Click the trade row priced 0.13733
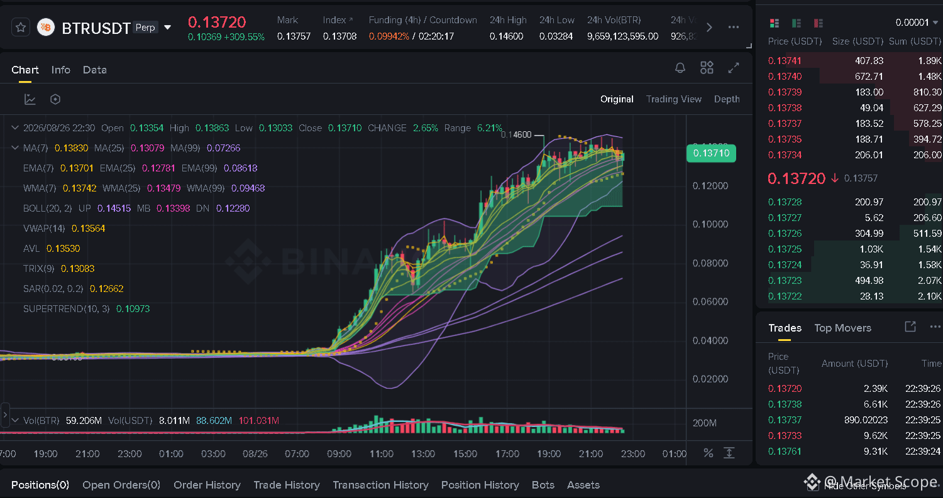Viewport: 943px width, 498px height. click(855, 436)
